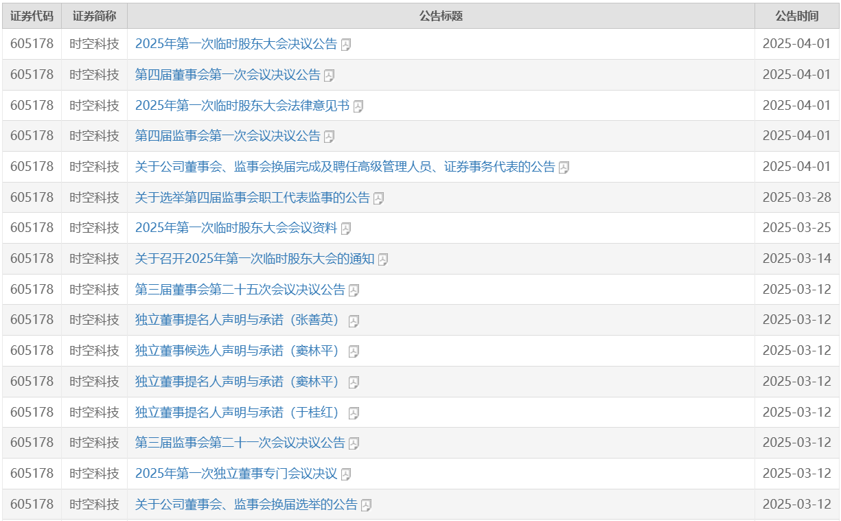Select 2025-04-01 date in 证券事务代表的公告 row

tap(796, 167)
